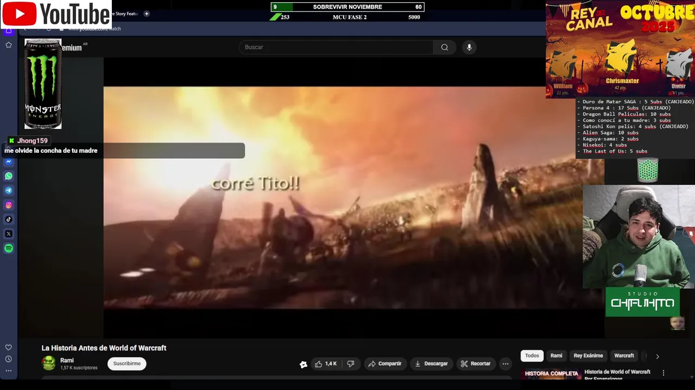695x390 pixels.
Task: Download video using Descargar
Action: 431,364
